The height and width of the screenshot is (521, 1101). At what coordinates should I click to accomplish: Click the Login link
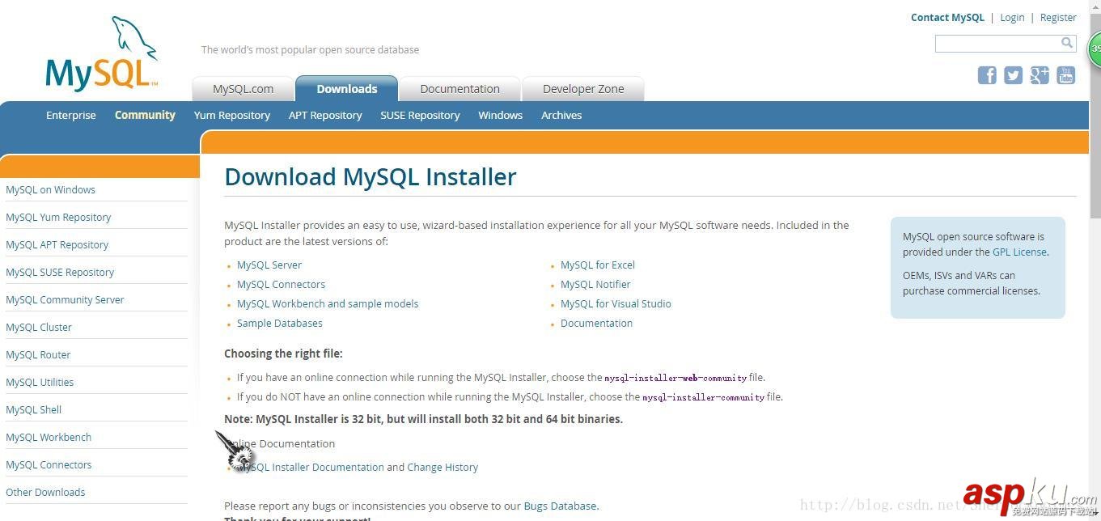[1012, 17]
